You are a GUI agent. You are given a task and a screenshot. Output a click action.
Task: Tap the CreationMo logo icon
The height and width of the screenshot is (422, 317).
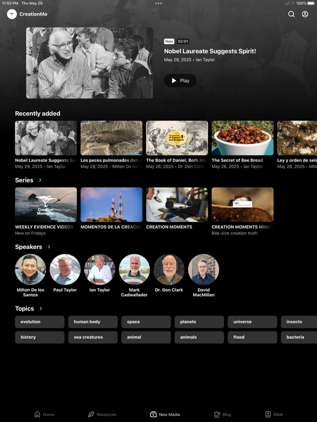(x=12, y=14)
